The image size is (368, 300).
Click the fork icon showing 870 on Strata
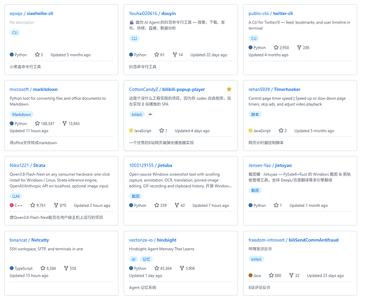coord(56,205)
